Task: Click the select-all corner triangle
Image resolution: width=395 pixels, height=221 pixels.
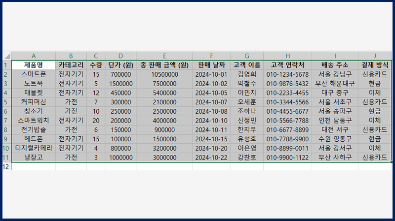Action: 7,56
